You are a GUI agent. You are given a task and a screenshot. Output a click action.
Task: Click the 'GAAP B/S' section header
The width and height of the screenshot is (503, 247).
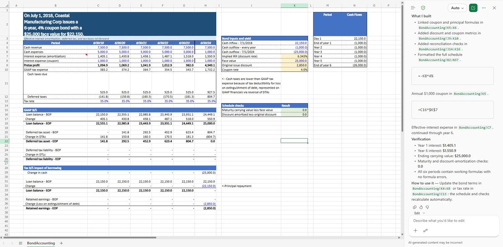55,109
